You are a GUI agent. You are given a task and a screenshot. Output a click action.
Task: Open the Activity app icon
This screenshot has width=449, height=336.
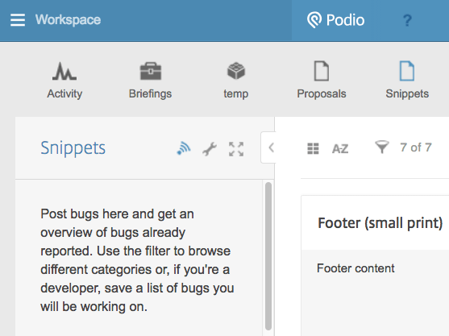coord(64,80)
